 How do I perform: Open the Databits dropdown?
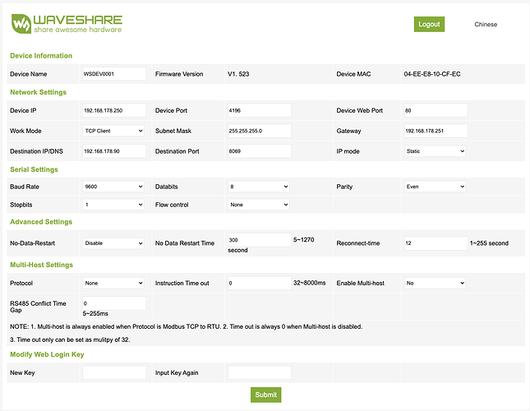pos(258,187)
